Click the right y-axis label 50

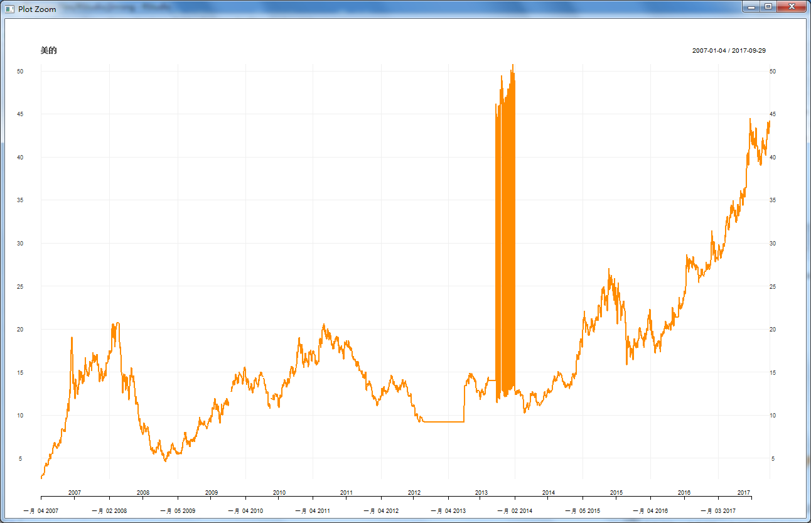773,72
